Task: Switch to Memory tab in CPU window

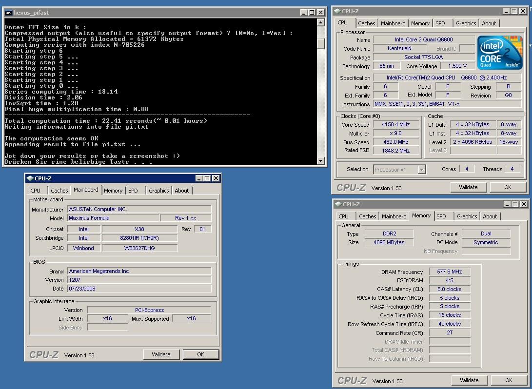Action: pos(420,23)
